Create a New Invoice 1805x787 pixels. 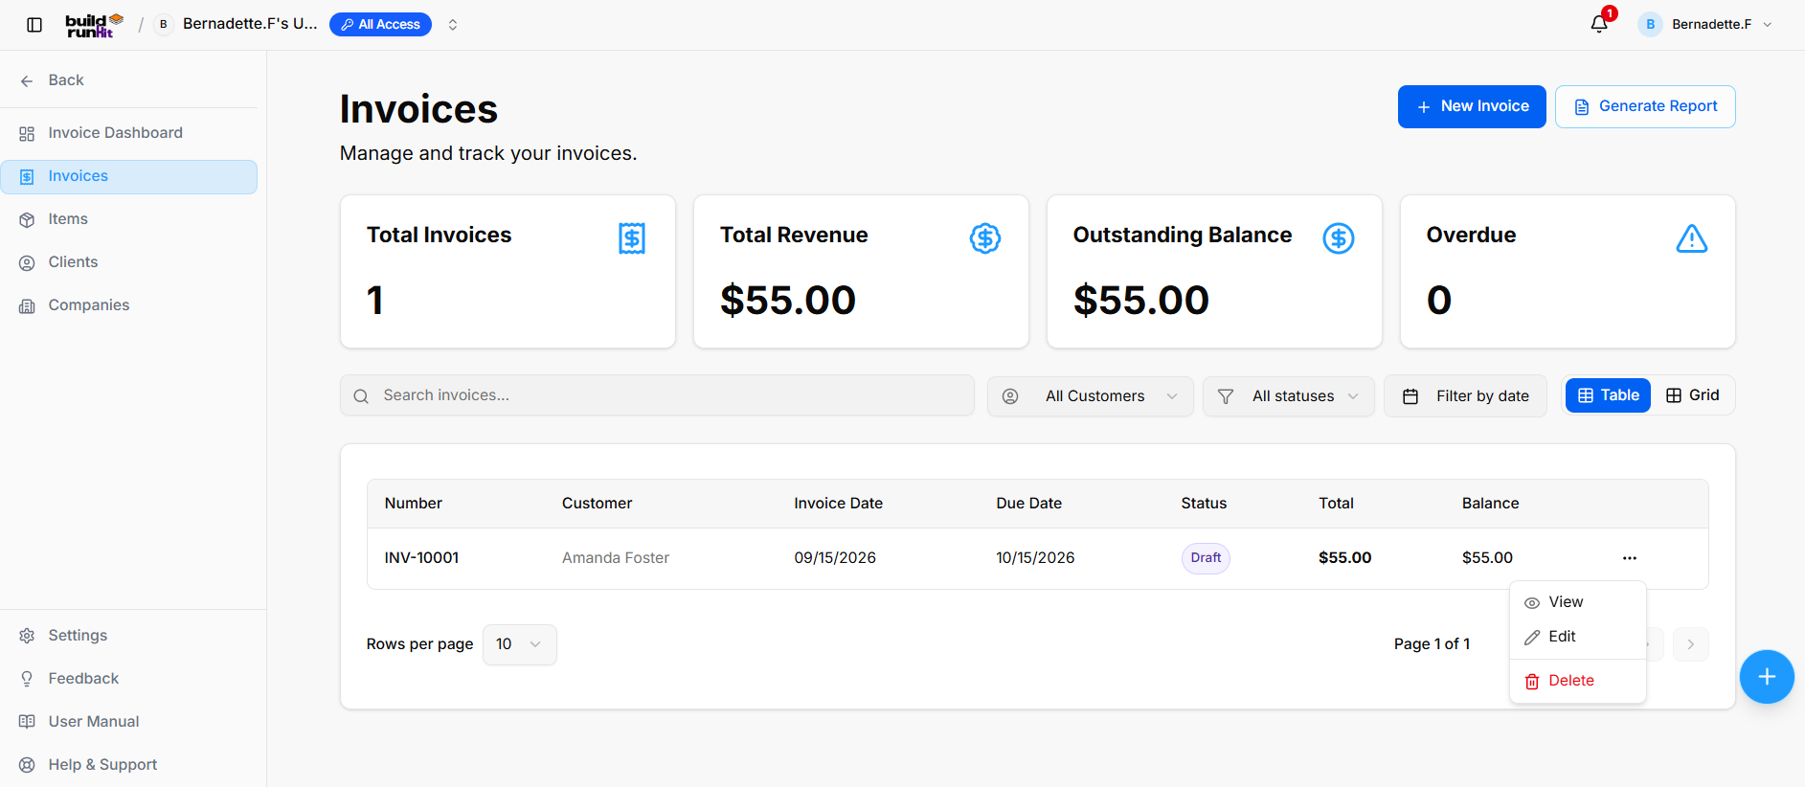tap(1472, 106)
